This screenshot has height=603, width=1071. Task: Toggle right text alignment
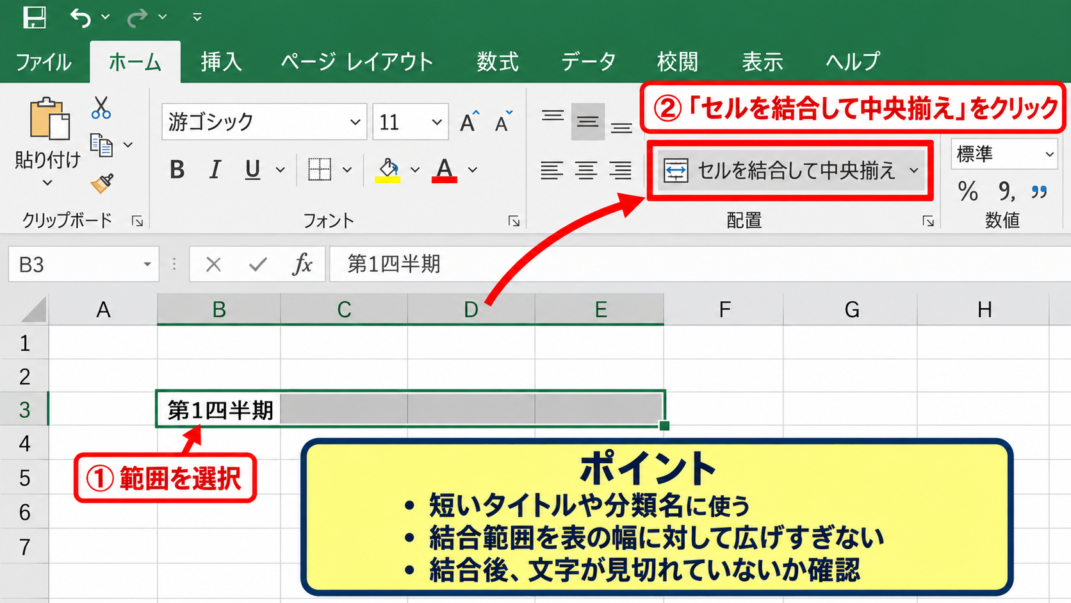(620, 170)
